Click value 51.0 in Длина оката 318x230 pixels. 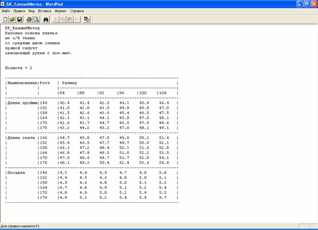(x=124, y=153)
